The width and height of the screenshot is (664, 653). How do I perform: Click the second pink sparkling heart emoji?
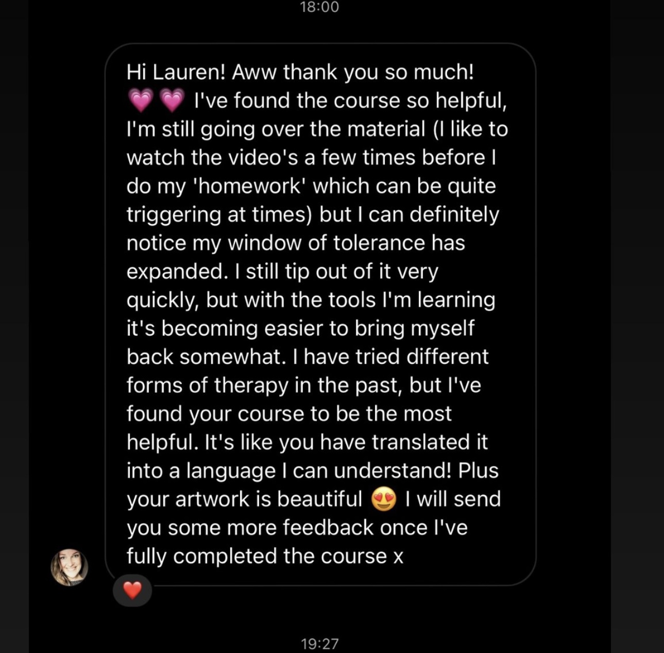pyautogui.click(x=172, y=101)
